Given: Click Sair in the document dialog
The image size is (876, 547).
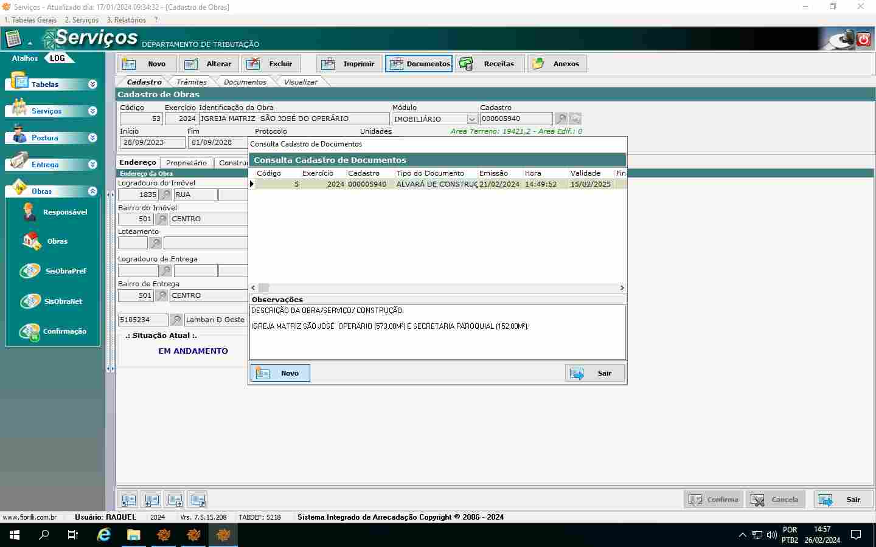Looking at the screenshot, I should pos(594,373).
